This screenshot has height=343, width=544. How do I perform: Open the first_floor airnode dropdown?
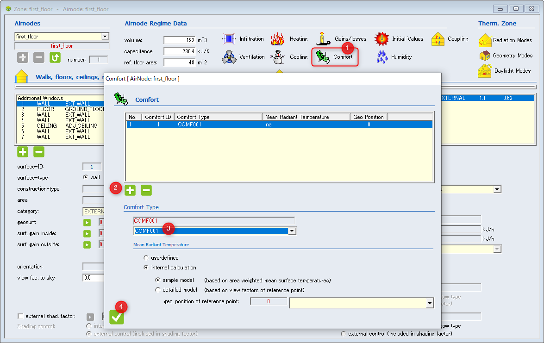click(x=105, y=37)
